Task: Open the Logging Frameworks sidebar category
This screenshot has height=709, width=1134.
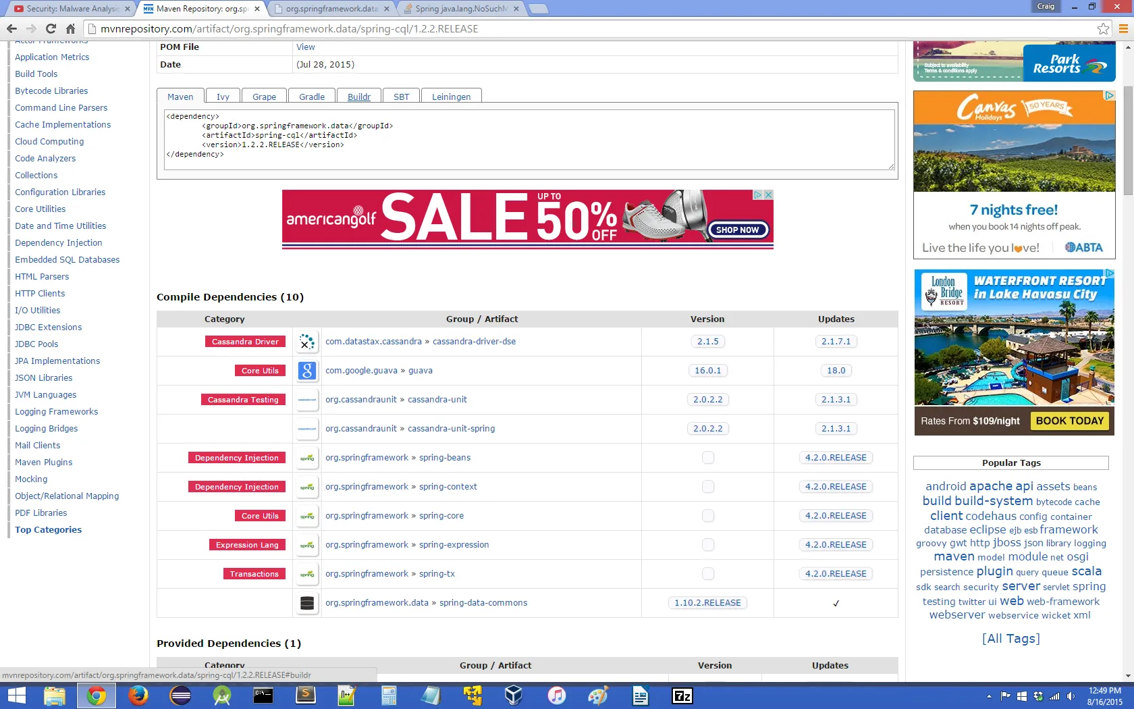Action: (56, 412)
